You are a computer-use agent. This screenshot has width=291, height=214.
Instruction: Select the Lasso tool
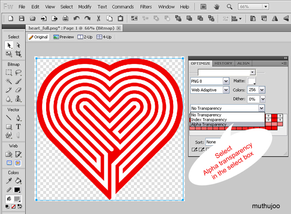[x=18, y=72]
